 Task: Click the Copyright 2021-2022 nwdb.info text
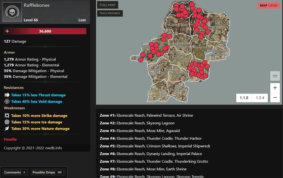click(x=33, y=148)
